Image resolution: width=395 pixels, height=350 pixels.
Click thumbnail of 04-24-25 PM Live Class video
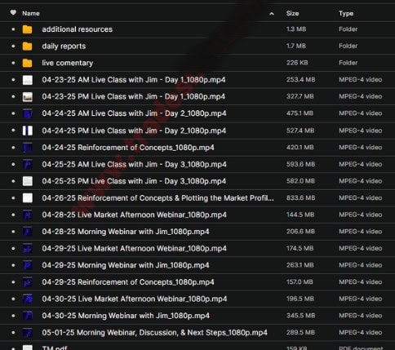point(28,131)
